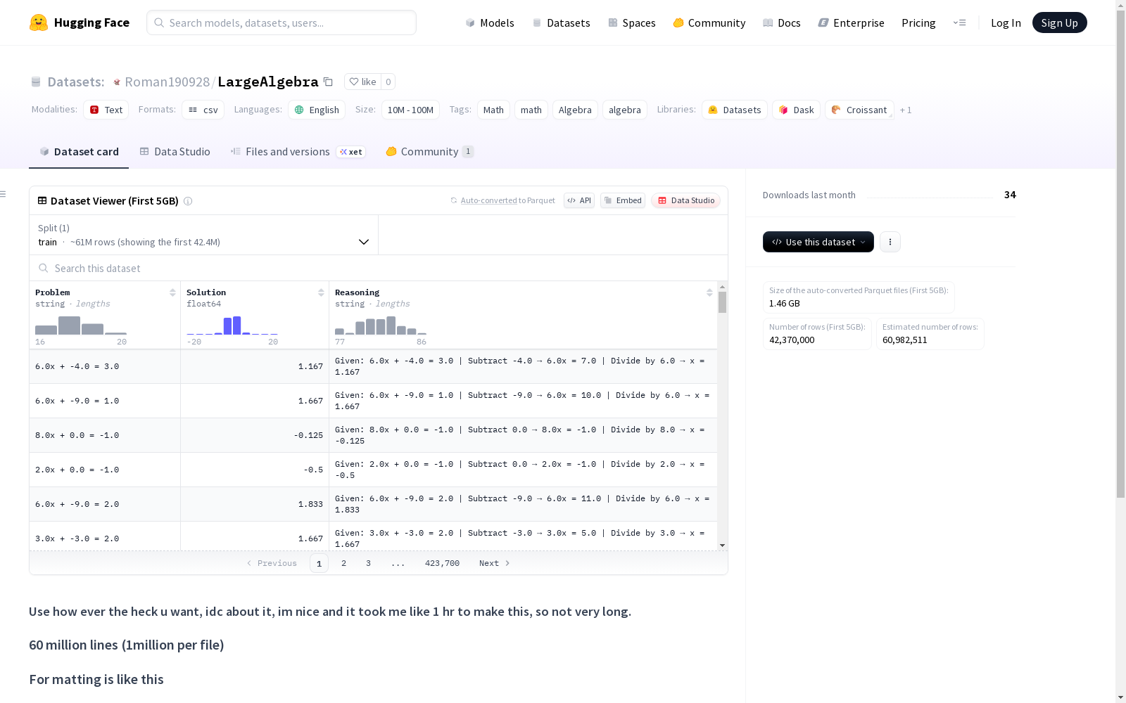The image size is (1126, 703).
Task: Click the Roman190928 user avatar icon
Action: click(x=117, y=82)
